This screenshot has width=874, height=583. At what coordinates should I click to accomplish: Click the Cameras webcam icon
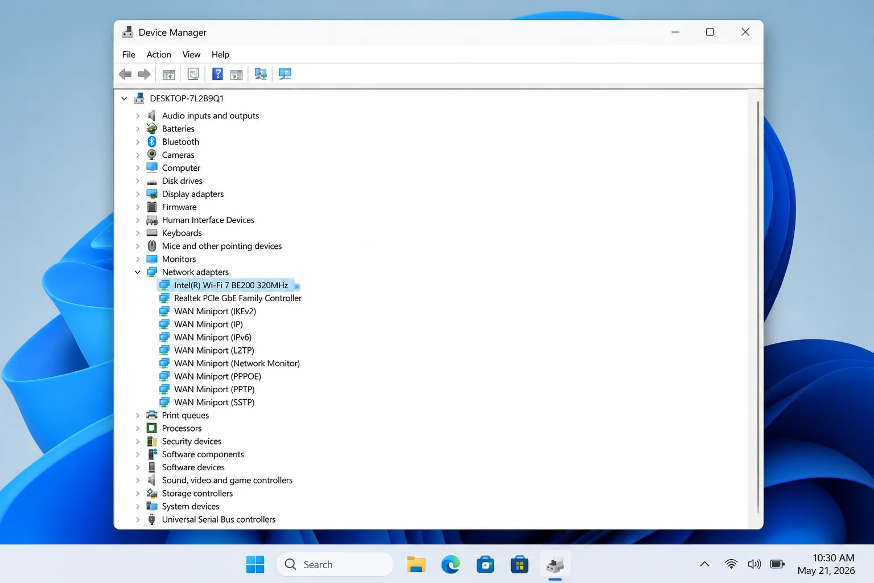point(152,155)
